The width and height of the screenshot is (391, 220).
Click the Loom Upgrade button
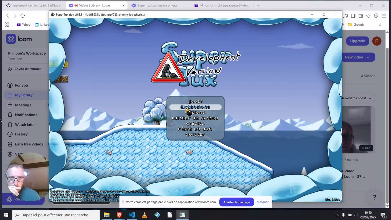coord(357,41)
